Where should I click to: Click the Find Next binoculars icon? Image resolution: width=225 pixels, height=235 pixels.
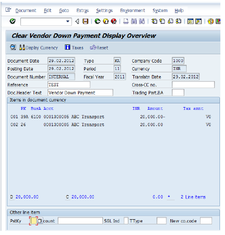tap(142, 21)
